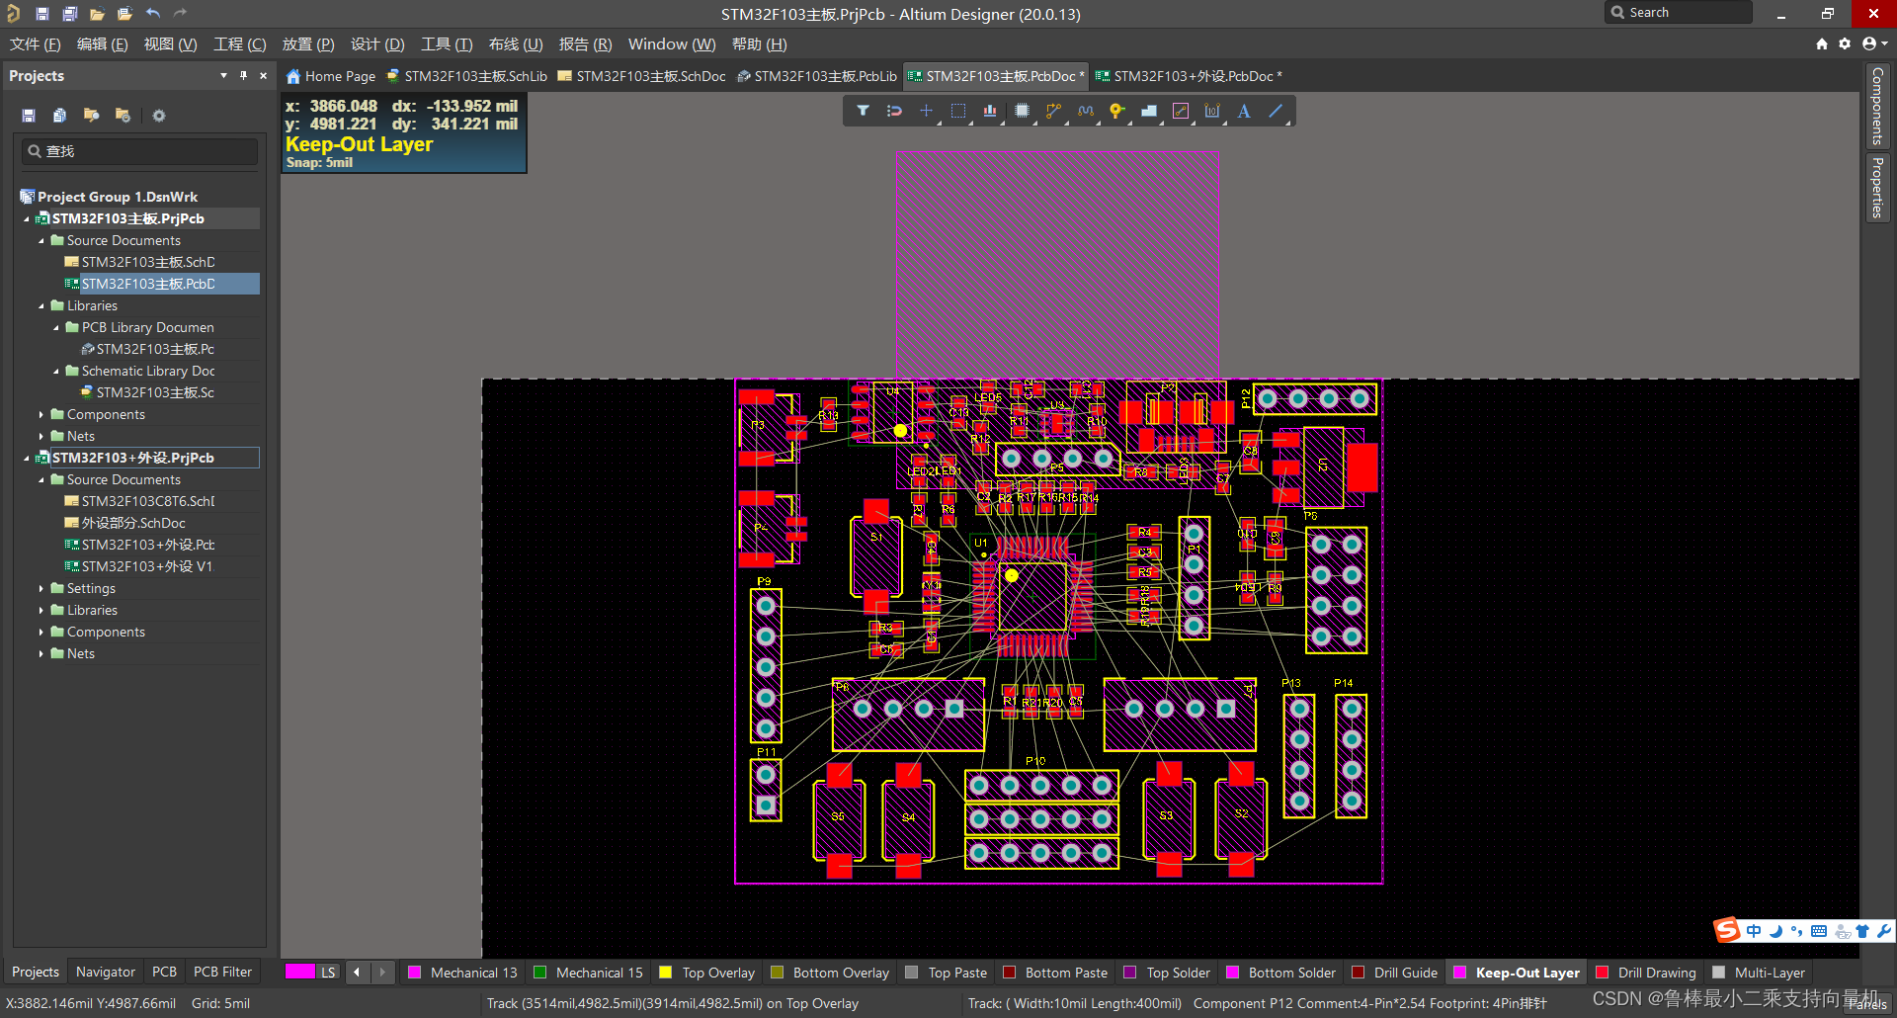Select the Mechanical 13 layer tab

462,973
